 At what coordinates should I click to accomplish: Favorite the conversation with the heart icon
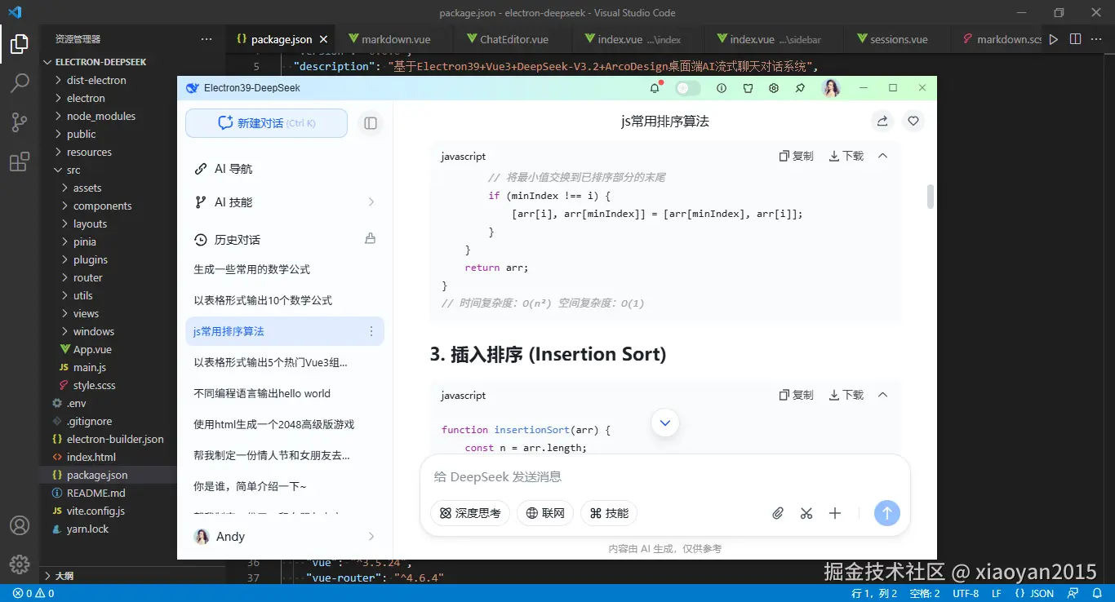(913, 120)
